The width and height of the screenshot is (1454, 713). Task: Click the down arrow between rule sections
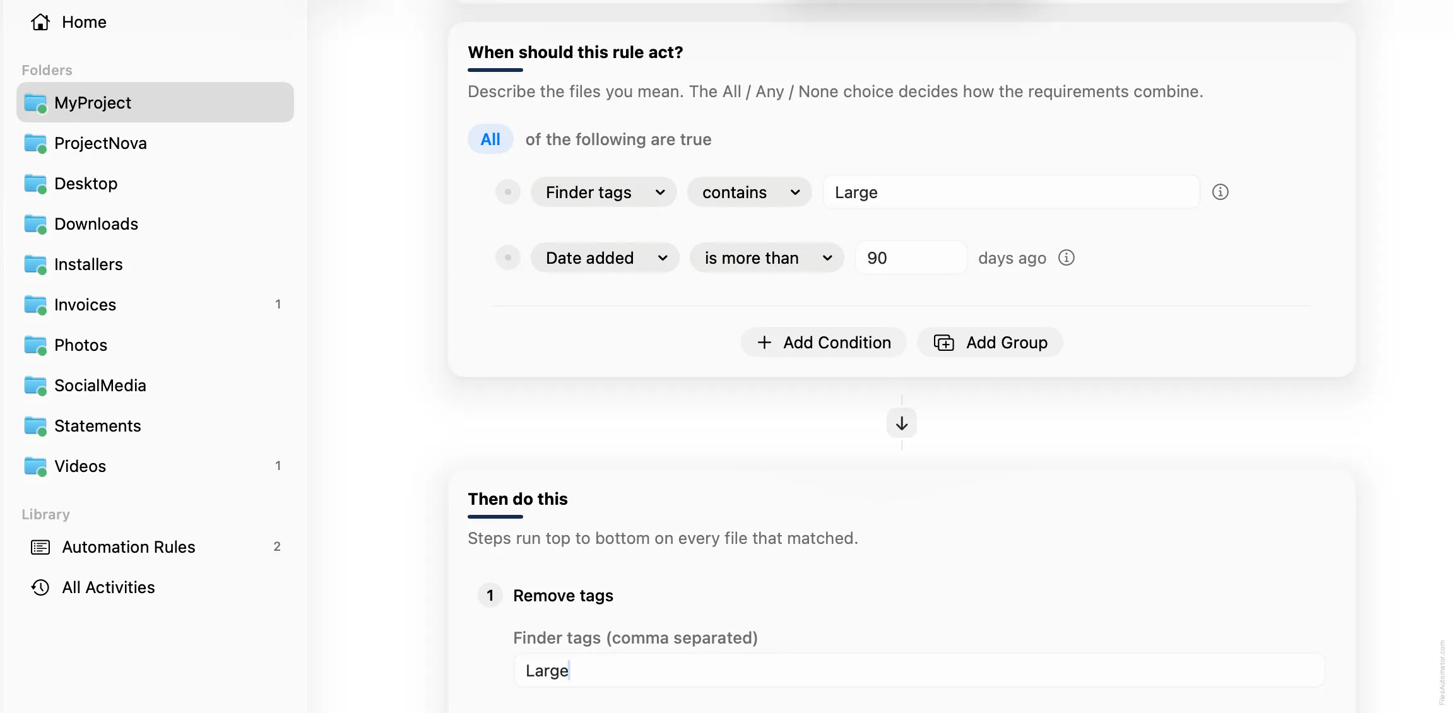coord(902,423)
